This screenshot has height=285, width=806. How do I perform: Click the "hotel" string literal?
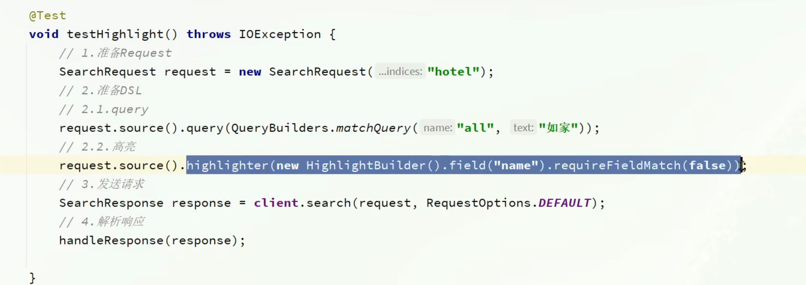click(453, 72)
